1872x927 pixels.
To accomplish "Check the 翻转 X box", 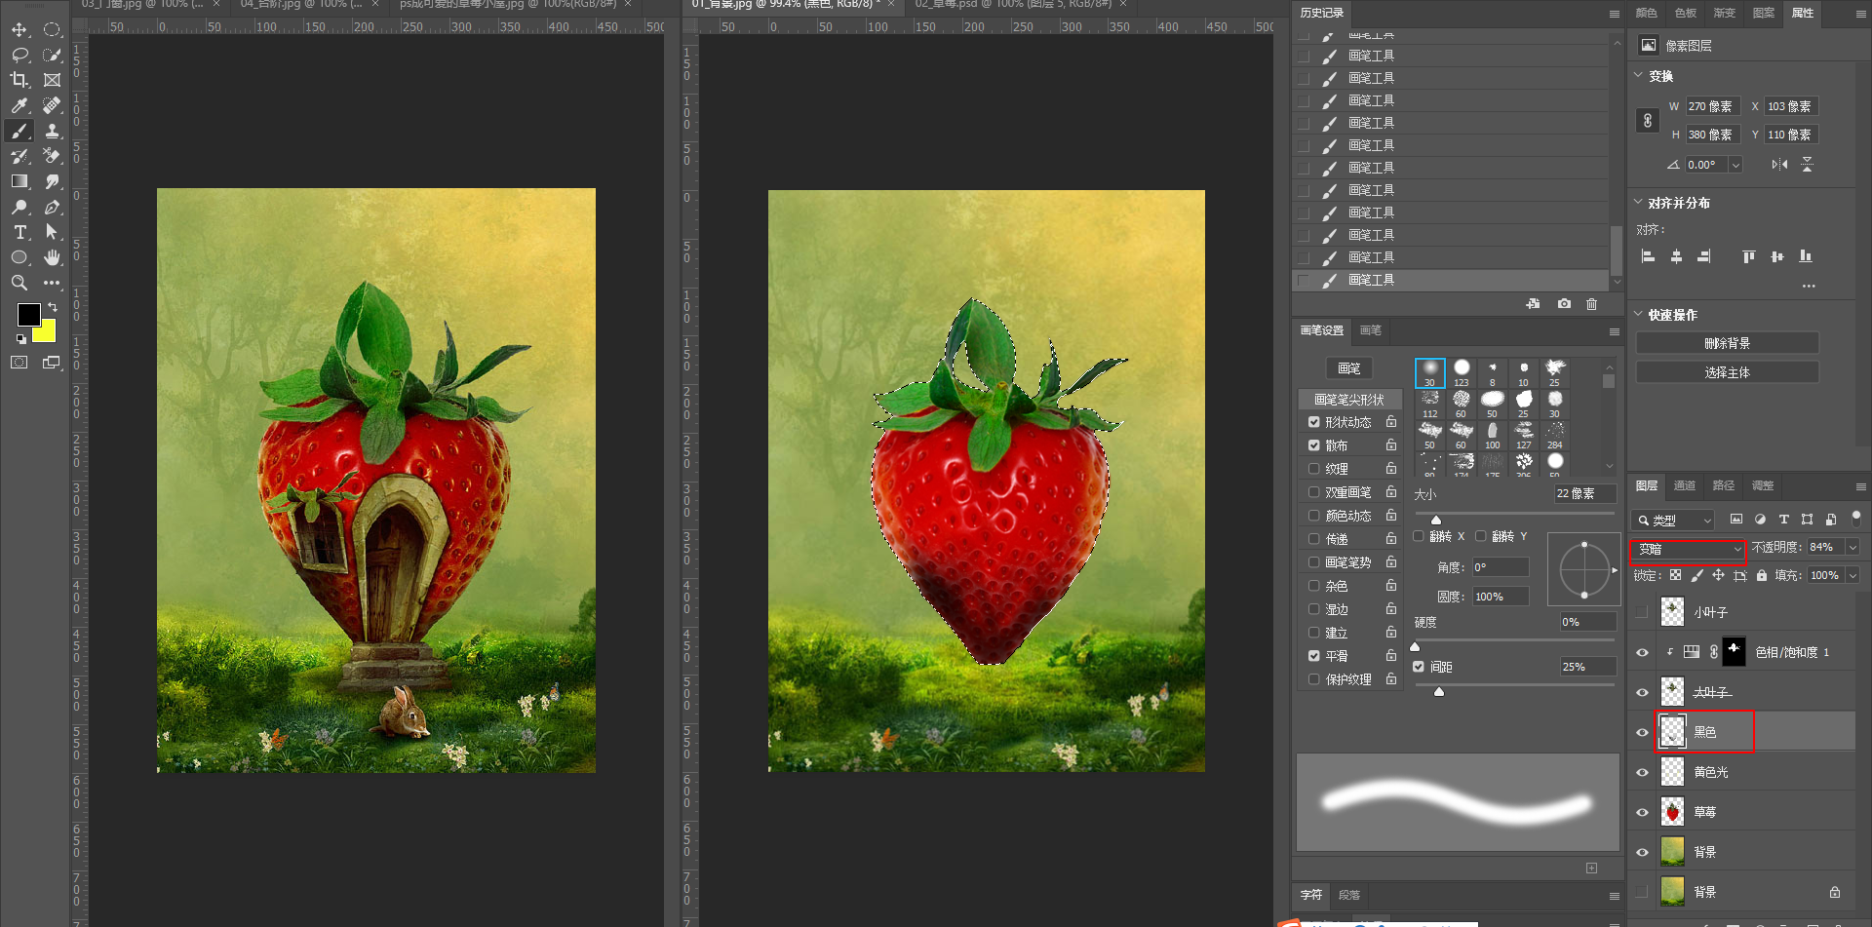I will click(1419, 536).
